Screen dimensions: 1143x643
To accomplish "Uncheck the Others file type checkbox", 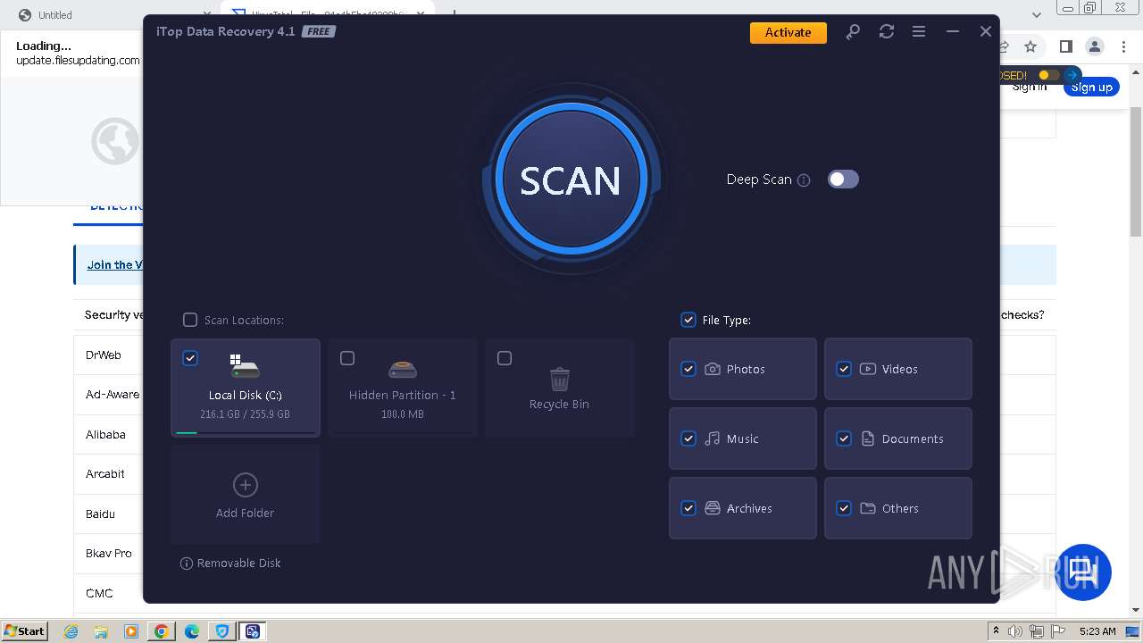I will coord(844,508).
